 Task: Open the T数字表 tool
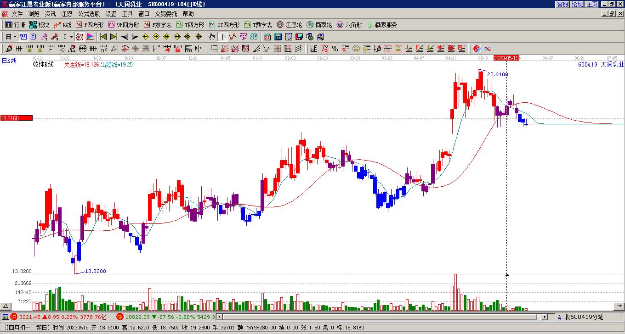[258, 25]
